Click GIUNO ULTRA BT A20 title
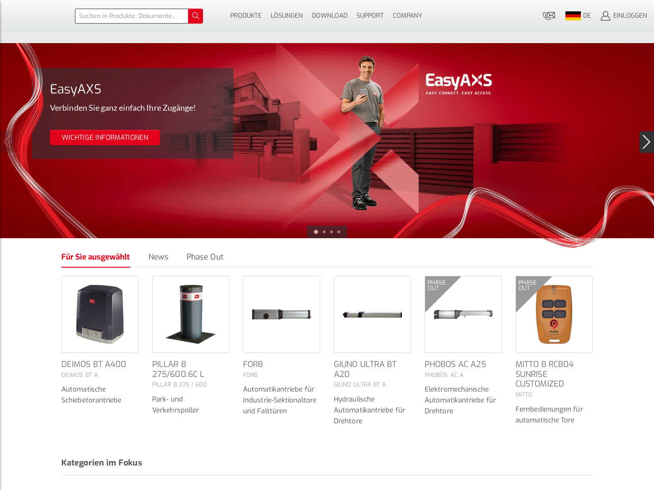 point(365,369)
